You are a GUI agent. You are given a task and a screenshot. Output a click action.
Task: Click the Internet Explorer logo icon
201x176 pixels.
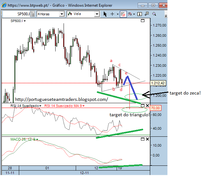[4, 5]
